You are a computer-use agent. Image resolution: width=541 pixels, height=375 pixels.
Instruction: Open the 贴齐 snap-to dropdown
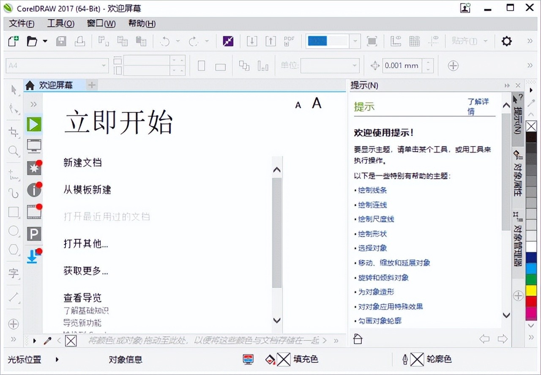tap(486, 41)
